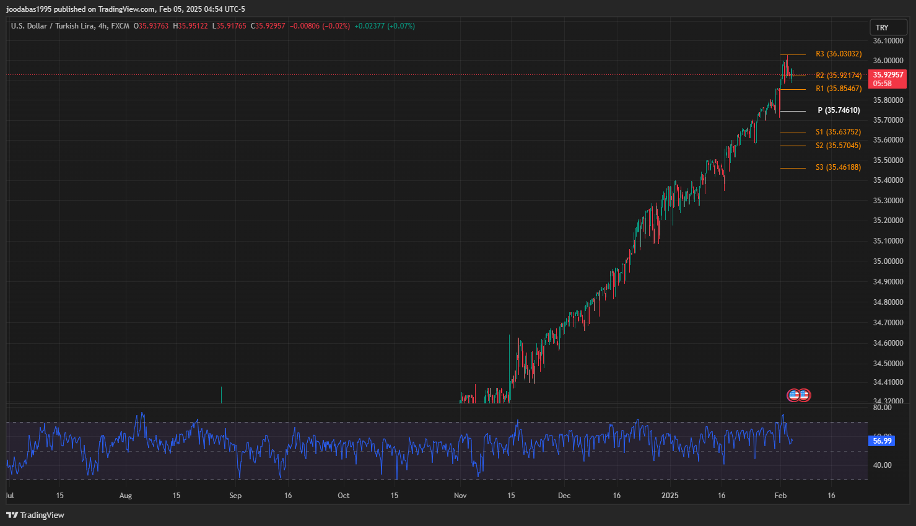Screen dimensions: 916x526
Task: Click the 35.80000 price axis label
Action: [x=888, y=100]
